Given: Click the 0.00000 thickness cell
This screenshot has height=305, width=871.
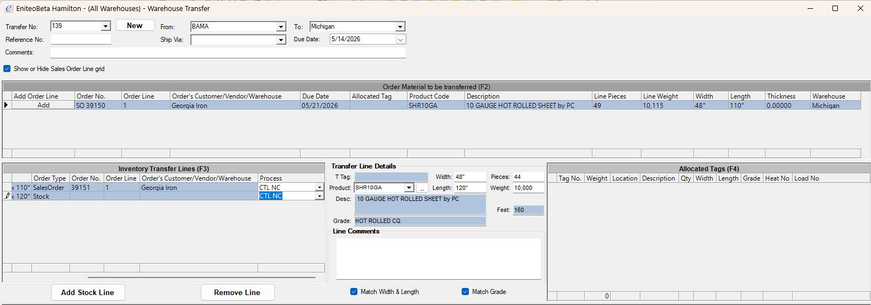Looking at the screenshot, I should coord(788,105).
